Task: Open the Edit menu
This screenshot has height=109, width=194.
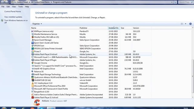Action: click(x=8, y=7)
